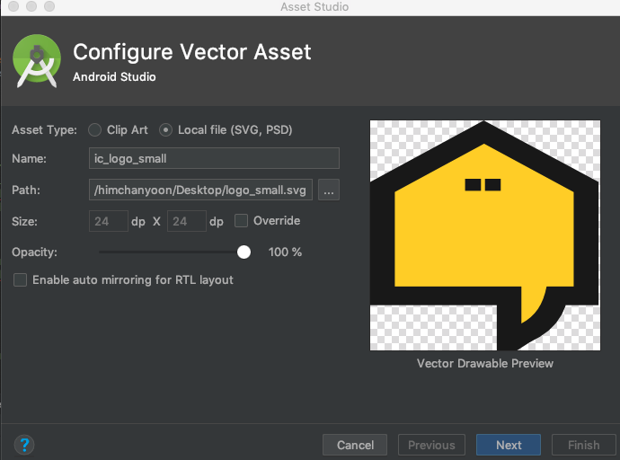Click the Opacity slider handle

pyautogui.click(x=244, y=252)
